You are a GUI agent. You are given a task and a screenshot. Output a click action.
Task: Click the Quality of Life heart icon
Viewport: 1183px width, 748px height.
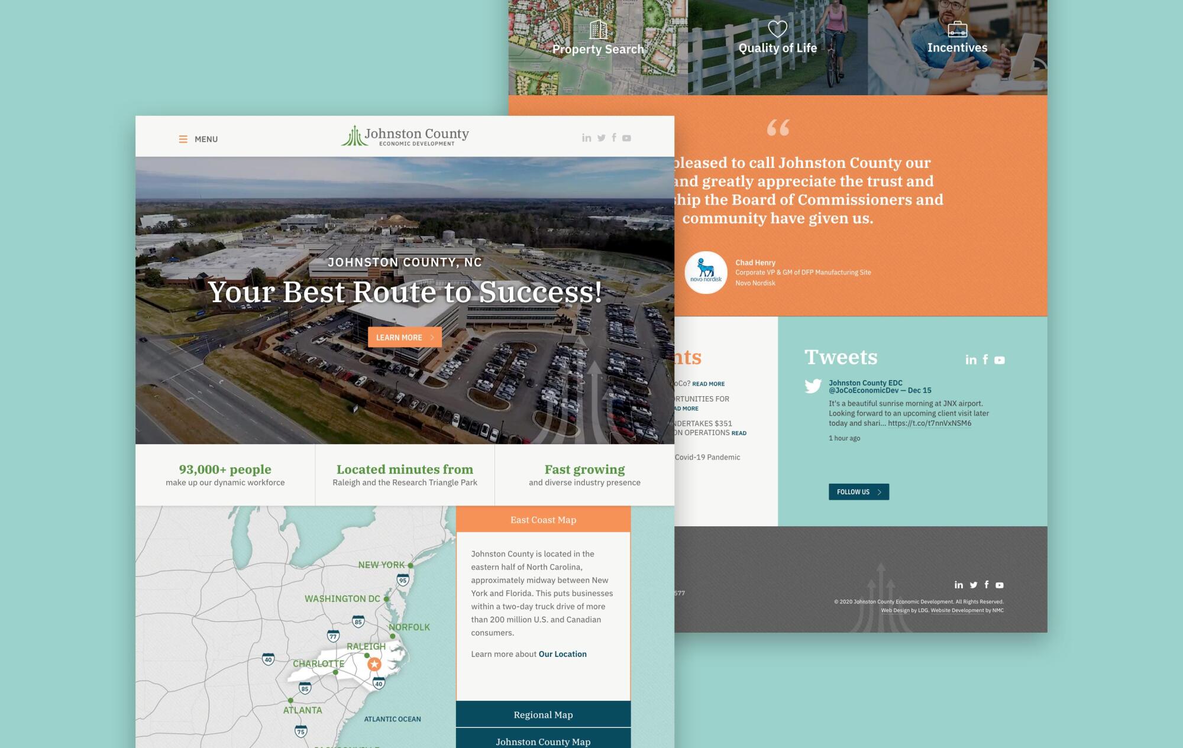point(777,28)
